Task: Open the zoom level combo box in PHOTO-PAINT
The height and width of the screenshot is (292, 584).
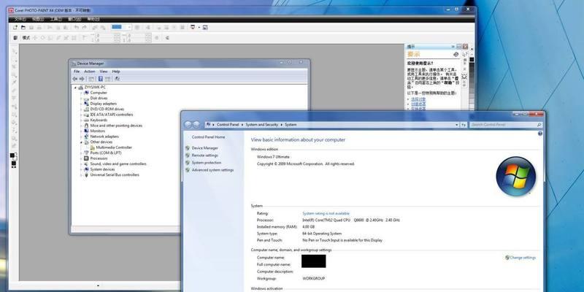Action: point(121,27)
